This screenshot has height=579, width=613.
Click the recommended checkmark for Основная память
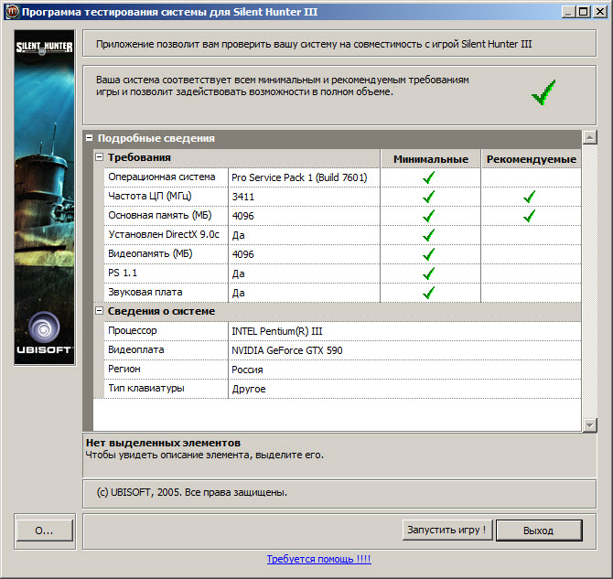point(530,216)
